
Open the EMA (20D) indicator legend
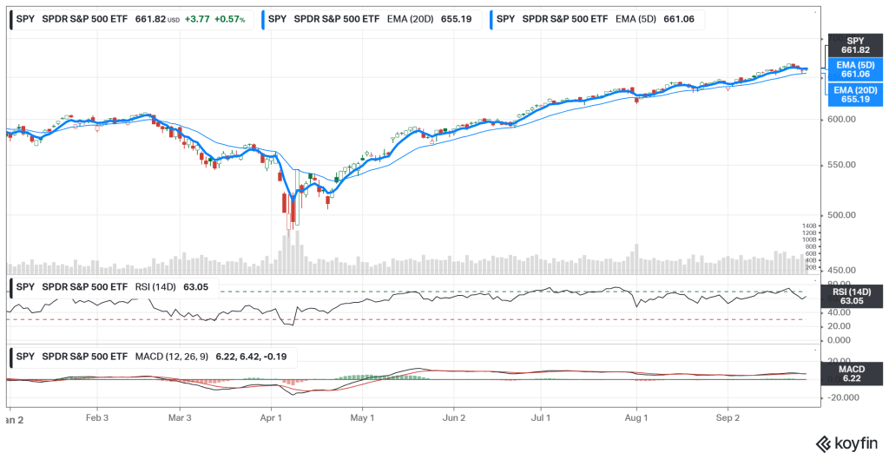[374, 19]
